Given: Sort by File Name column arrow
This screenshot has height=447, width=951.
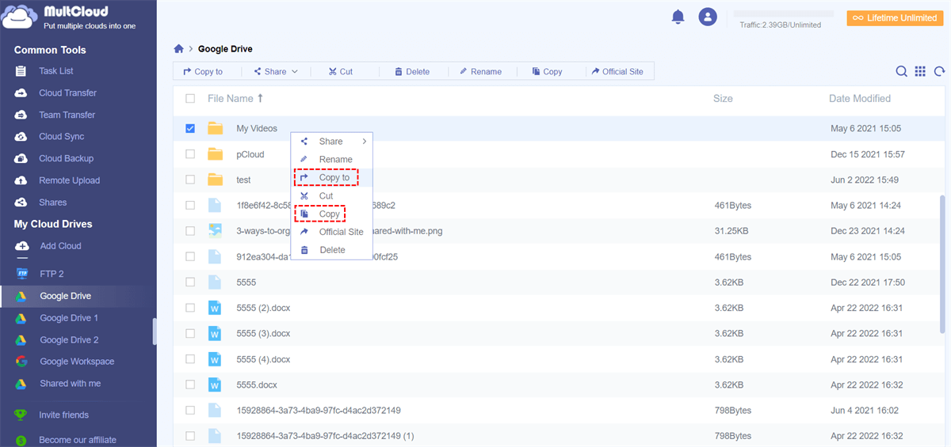Looking at the screenshot, I should 260,99.
